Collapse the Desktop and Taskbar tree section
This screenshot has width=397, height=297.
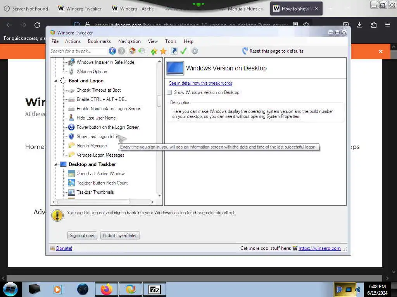click(55, 164)
